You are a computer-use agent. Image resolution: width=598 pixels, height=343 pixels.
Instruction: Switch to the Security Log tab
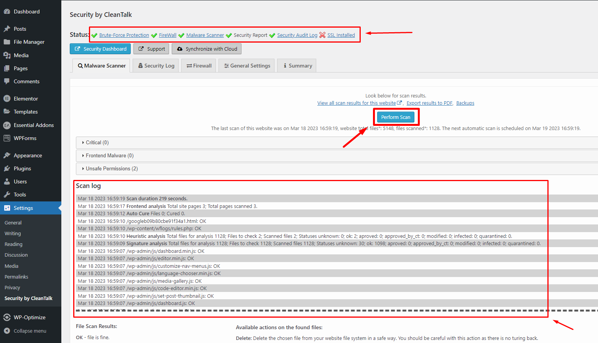point(156,66)
